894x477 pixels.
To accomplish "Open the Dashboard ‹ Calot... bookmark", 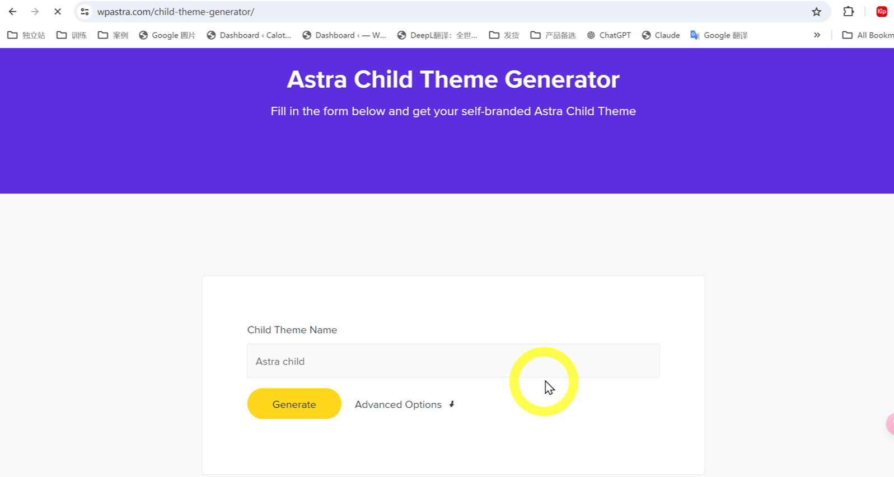I will (x=249, y=35).
